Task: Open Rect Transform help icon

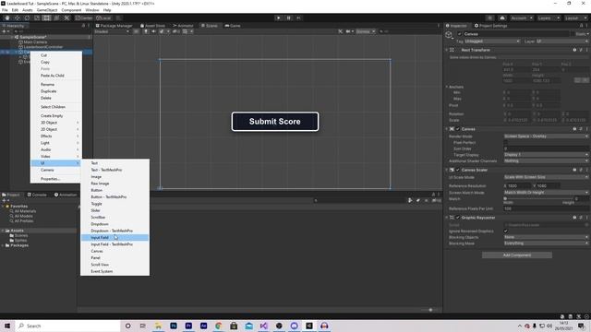Action: 574,50
